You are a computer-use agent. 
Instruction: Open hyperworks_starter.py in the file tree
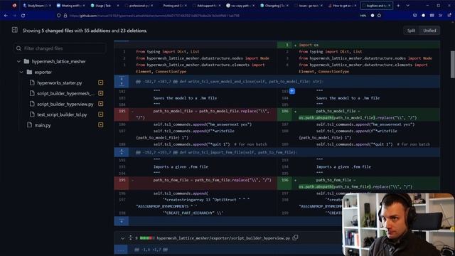click(60, 82)
